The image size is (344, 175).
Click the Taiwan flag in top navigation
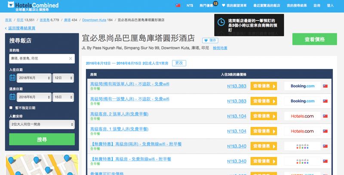point(178,6)
